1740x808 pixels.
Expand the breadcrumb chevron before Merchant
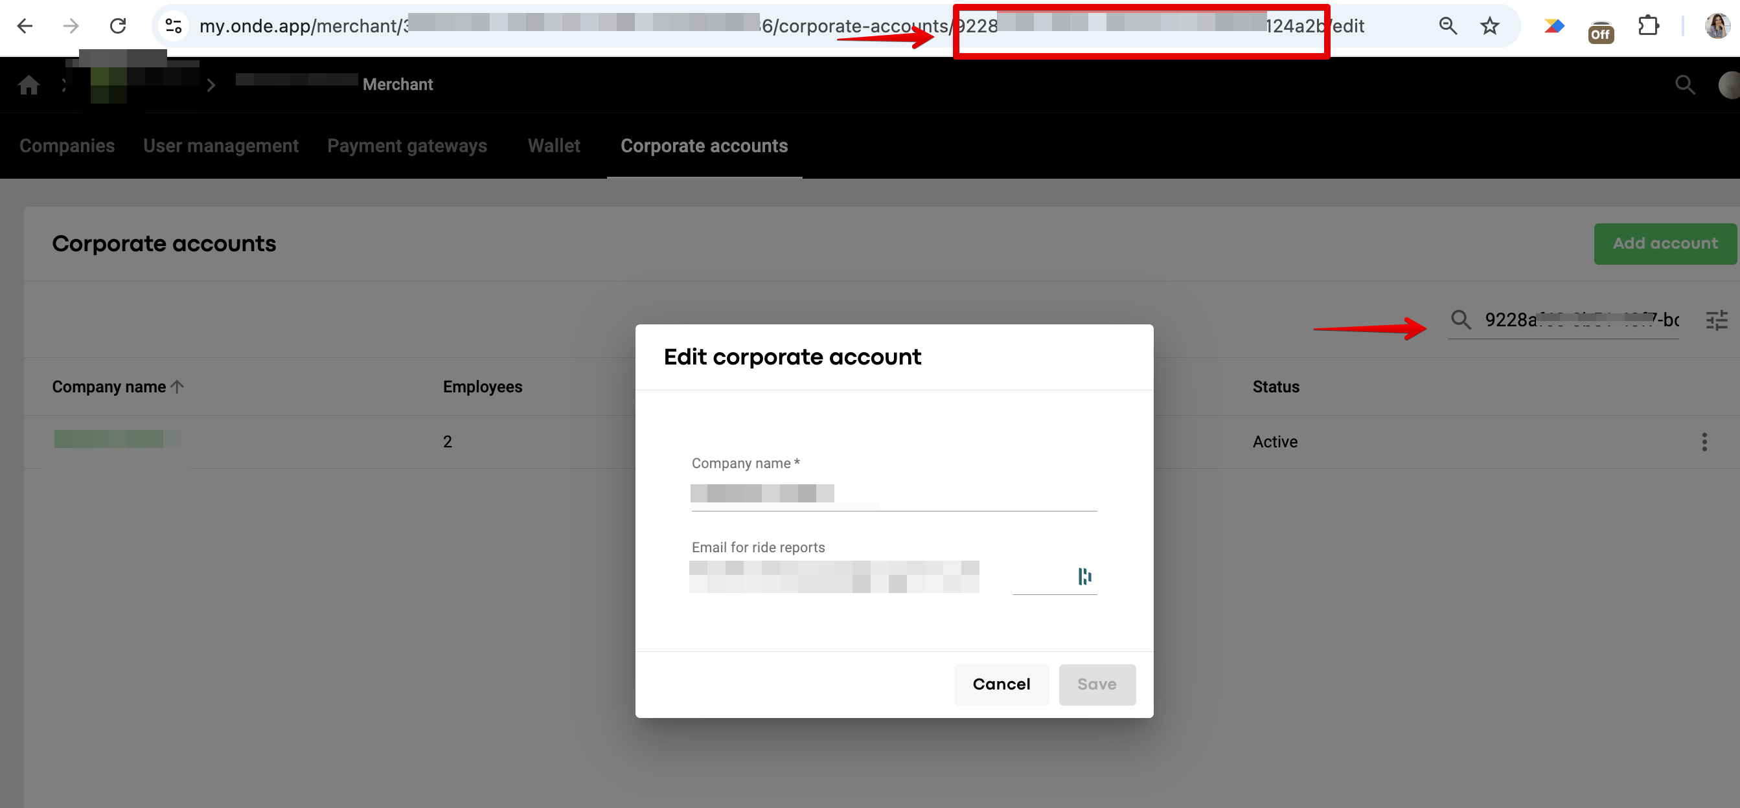tap(211, 85)
